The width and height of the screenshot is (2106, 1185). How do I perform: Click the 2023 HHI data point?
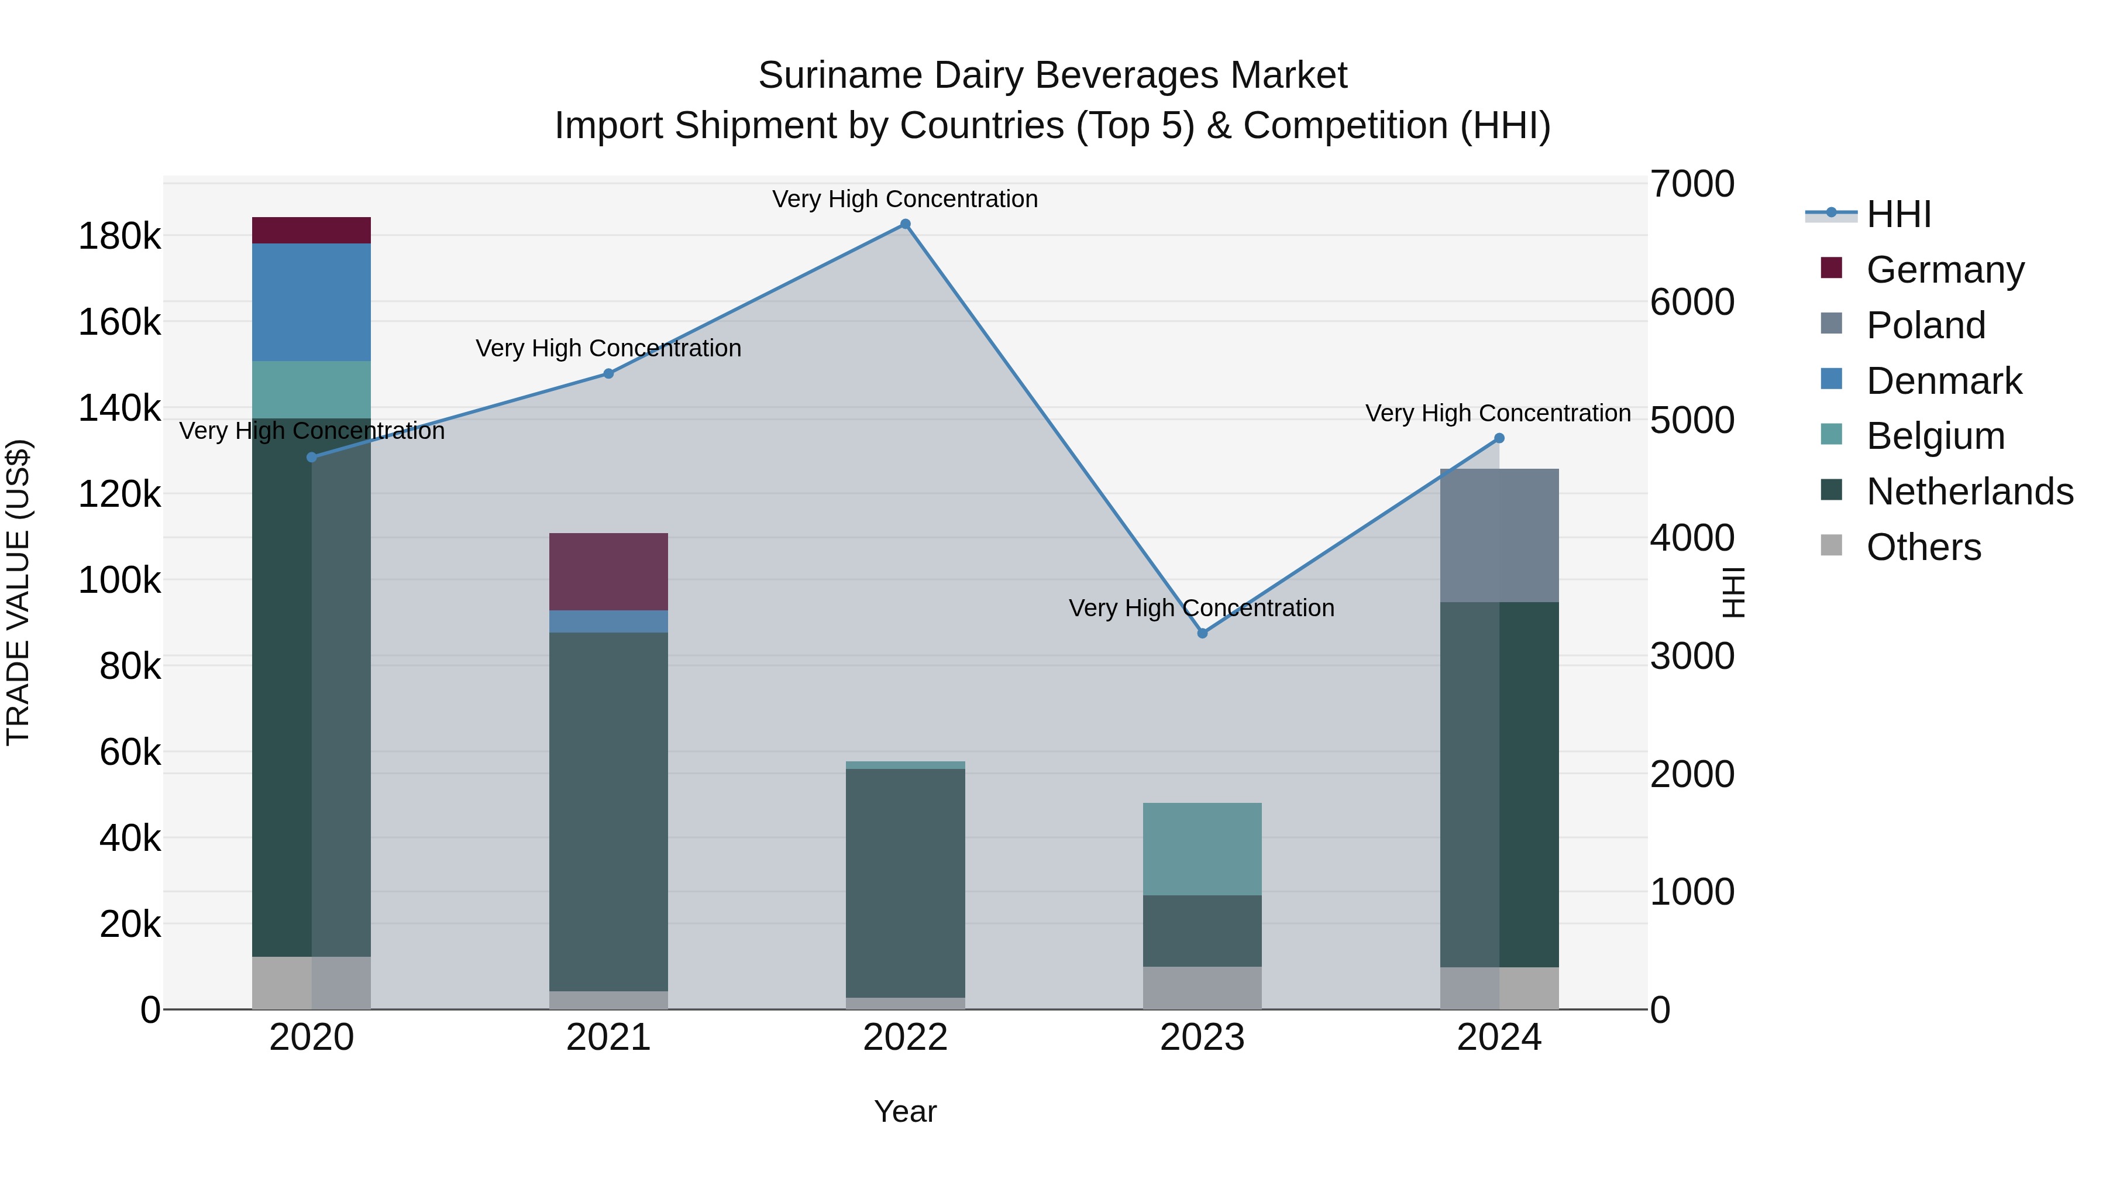1202,633
